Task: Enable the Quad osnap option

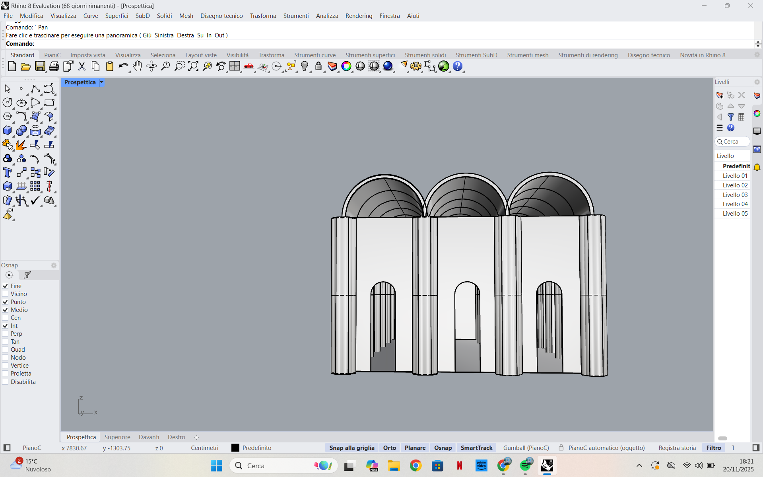Action: pyautogui.click(x=5, y=350)
